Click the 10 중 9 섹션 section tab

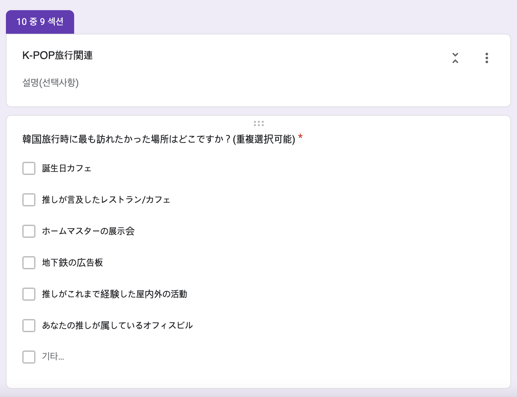coord(40,22)
